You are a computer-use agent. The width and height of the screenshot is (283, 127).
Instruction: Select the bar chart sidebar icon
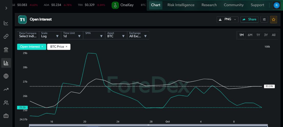coord(6,63)
